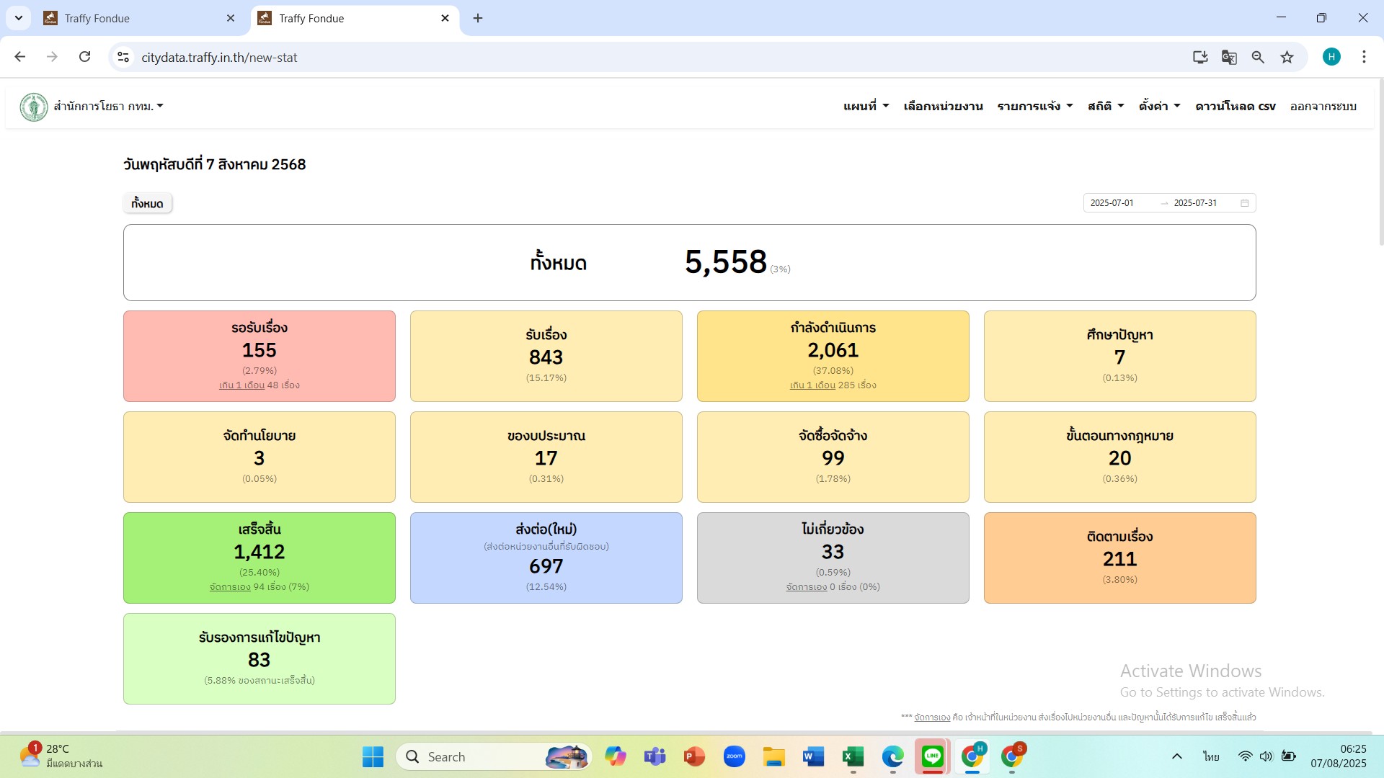Click จัดการเอง link in the footnote

pos(932,717)
